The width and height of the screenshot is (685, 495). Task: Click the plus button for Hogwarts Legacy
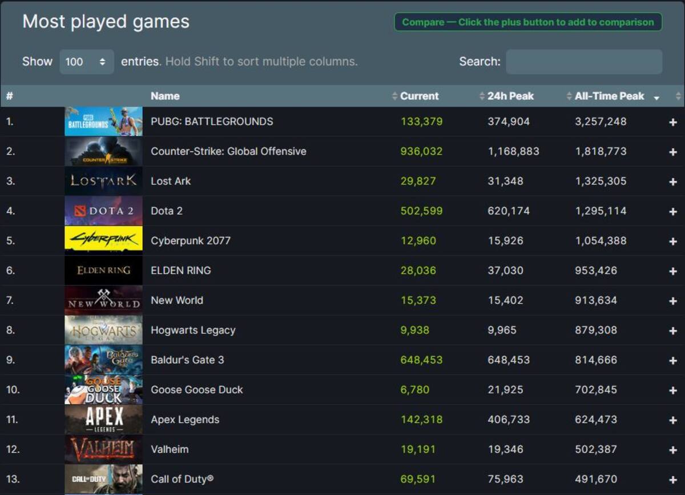coord(673,330)
